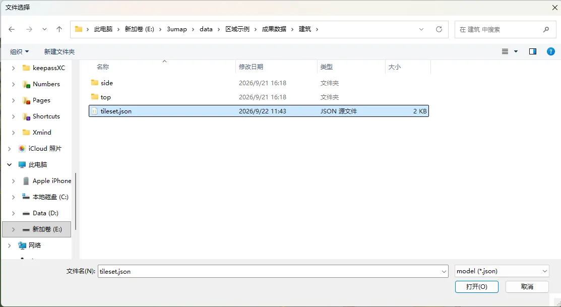This screenshot has height=307, width=561.
Task: Sort by 大小 column header
Action: pyautogui.click(x=394, y=67)
